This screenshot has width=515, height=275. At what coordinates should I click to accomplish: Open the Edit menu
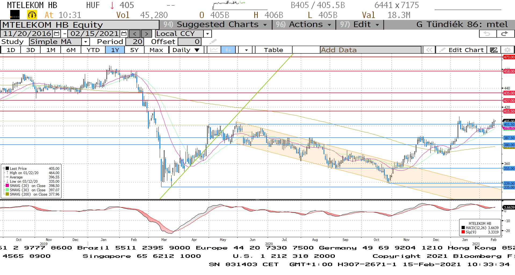pyautogui.click(x=360, y=25)
